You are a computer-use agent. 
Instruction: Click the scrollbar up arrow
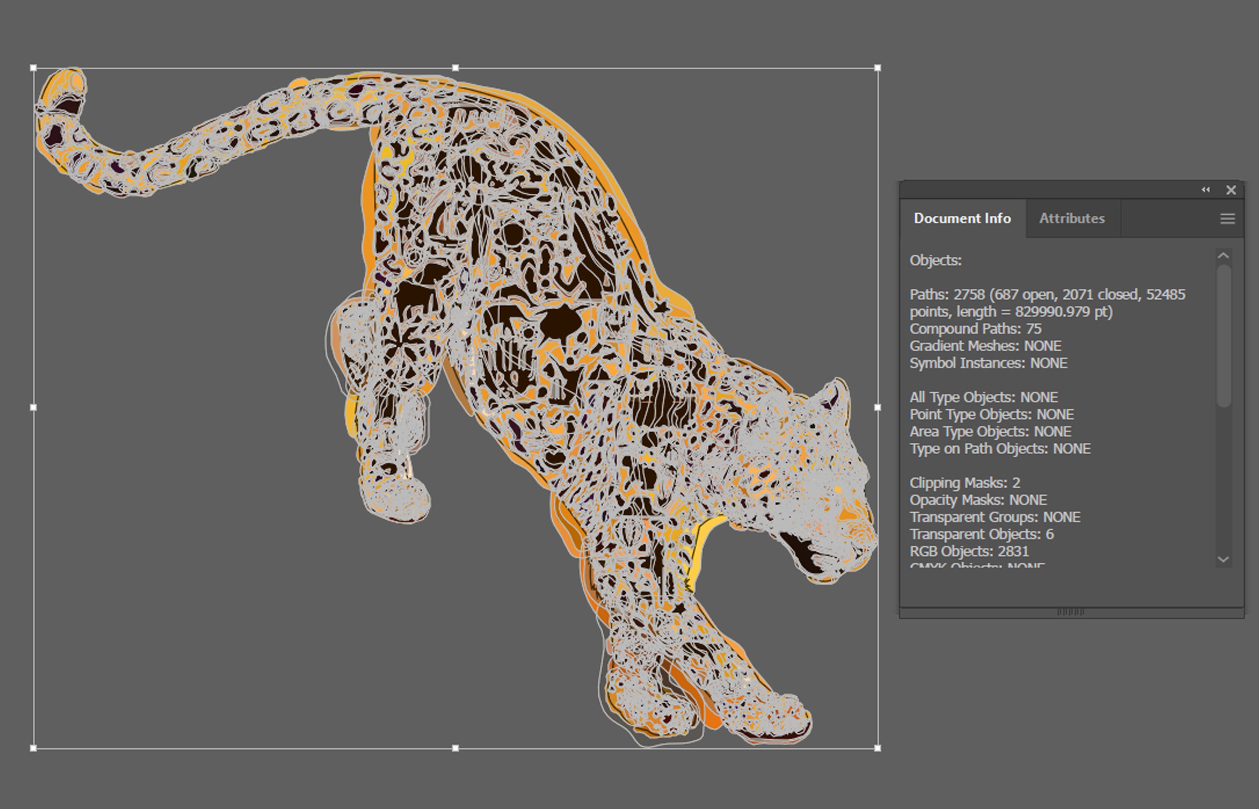[x=1223, y=256]
